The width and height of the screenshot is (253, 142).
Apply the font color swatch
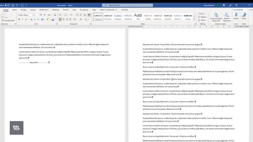click(53, 19)
